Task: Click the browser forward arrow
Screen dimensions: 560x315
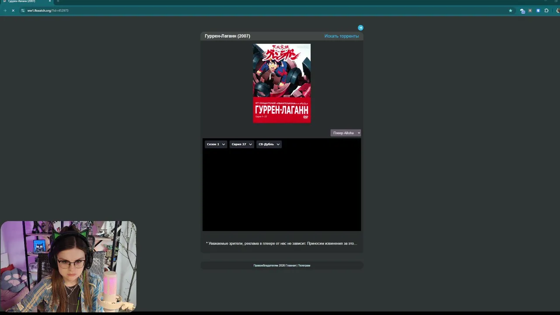Action: click(x=5, y=10)
